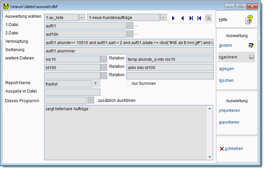The height and width of the screenshot is (170, 265).
Task: Click the Report-Name field containing fravlist
Action: click(x=68, y=84)
